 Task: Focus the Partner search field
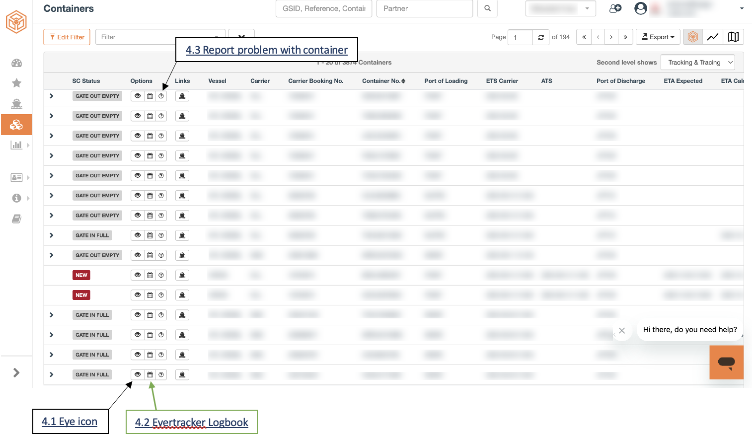coord(425,8)
